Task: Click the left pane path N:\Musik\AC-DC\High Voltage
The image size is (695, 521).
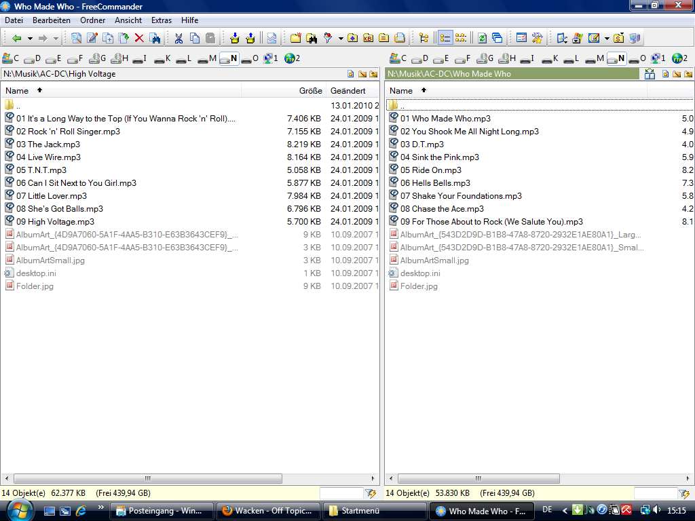Action: tap(60, 74)
